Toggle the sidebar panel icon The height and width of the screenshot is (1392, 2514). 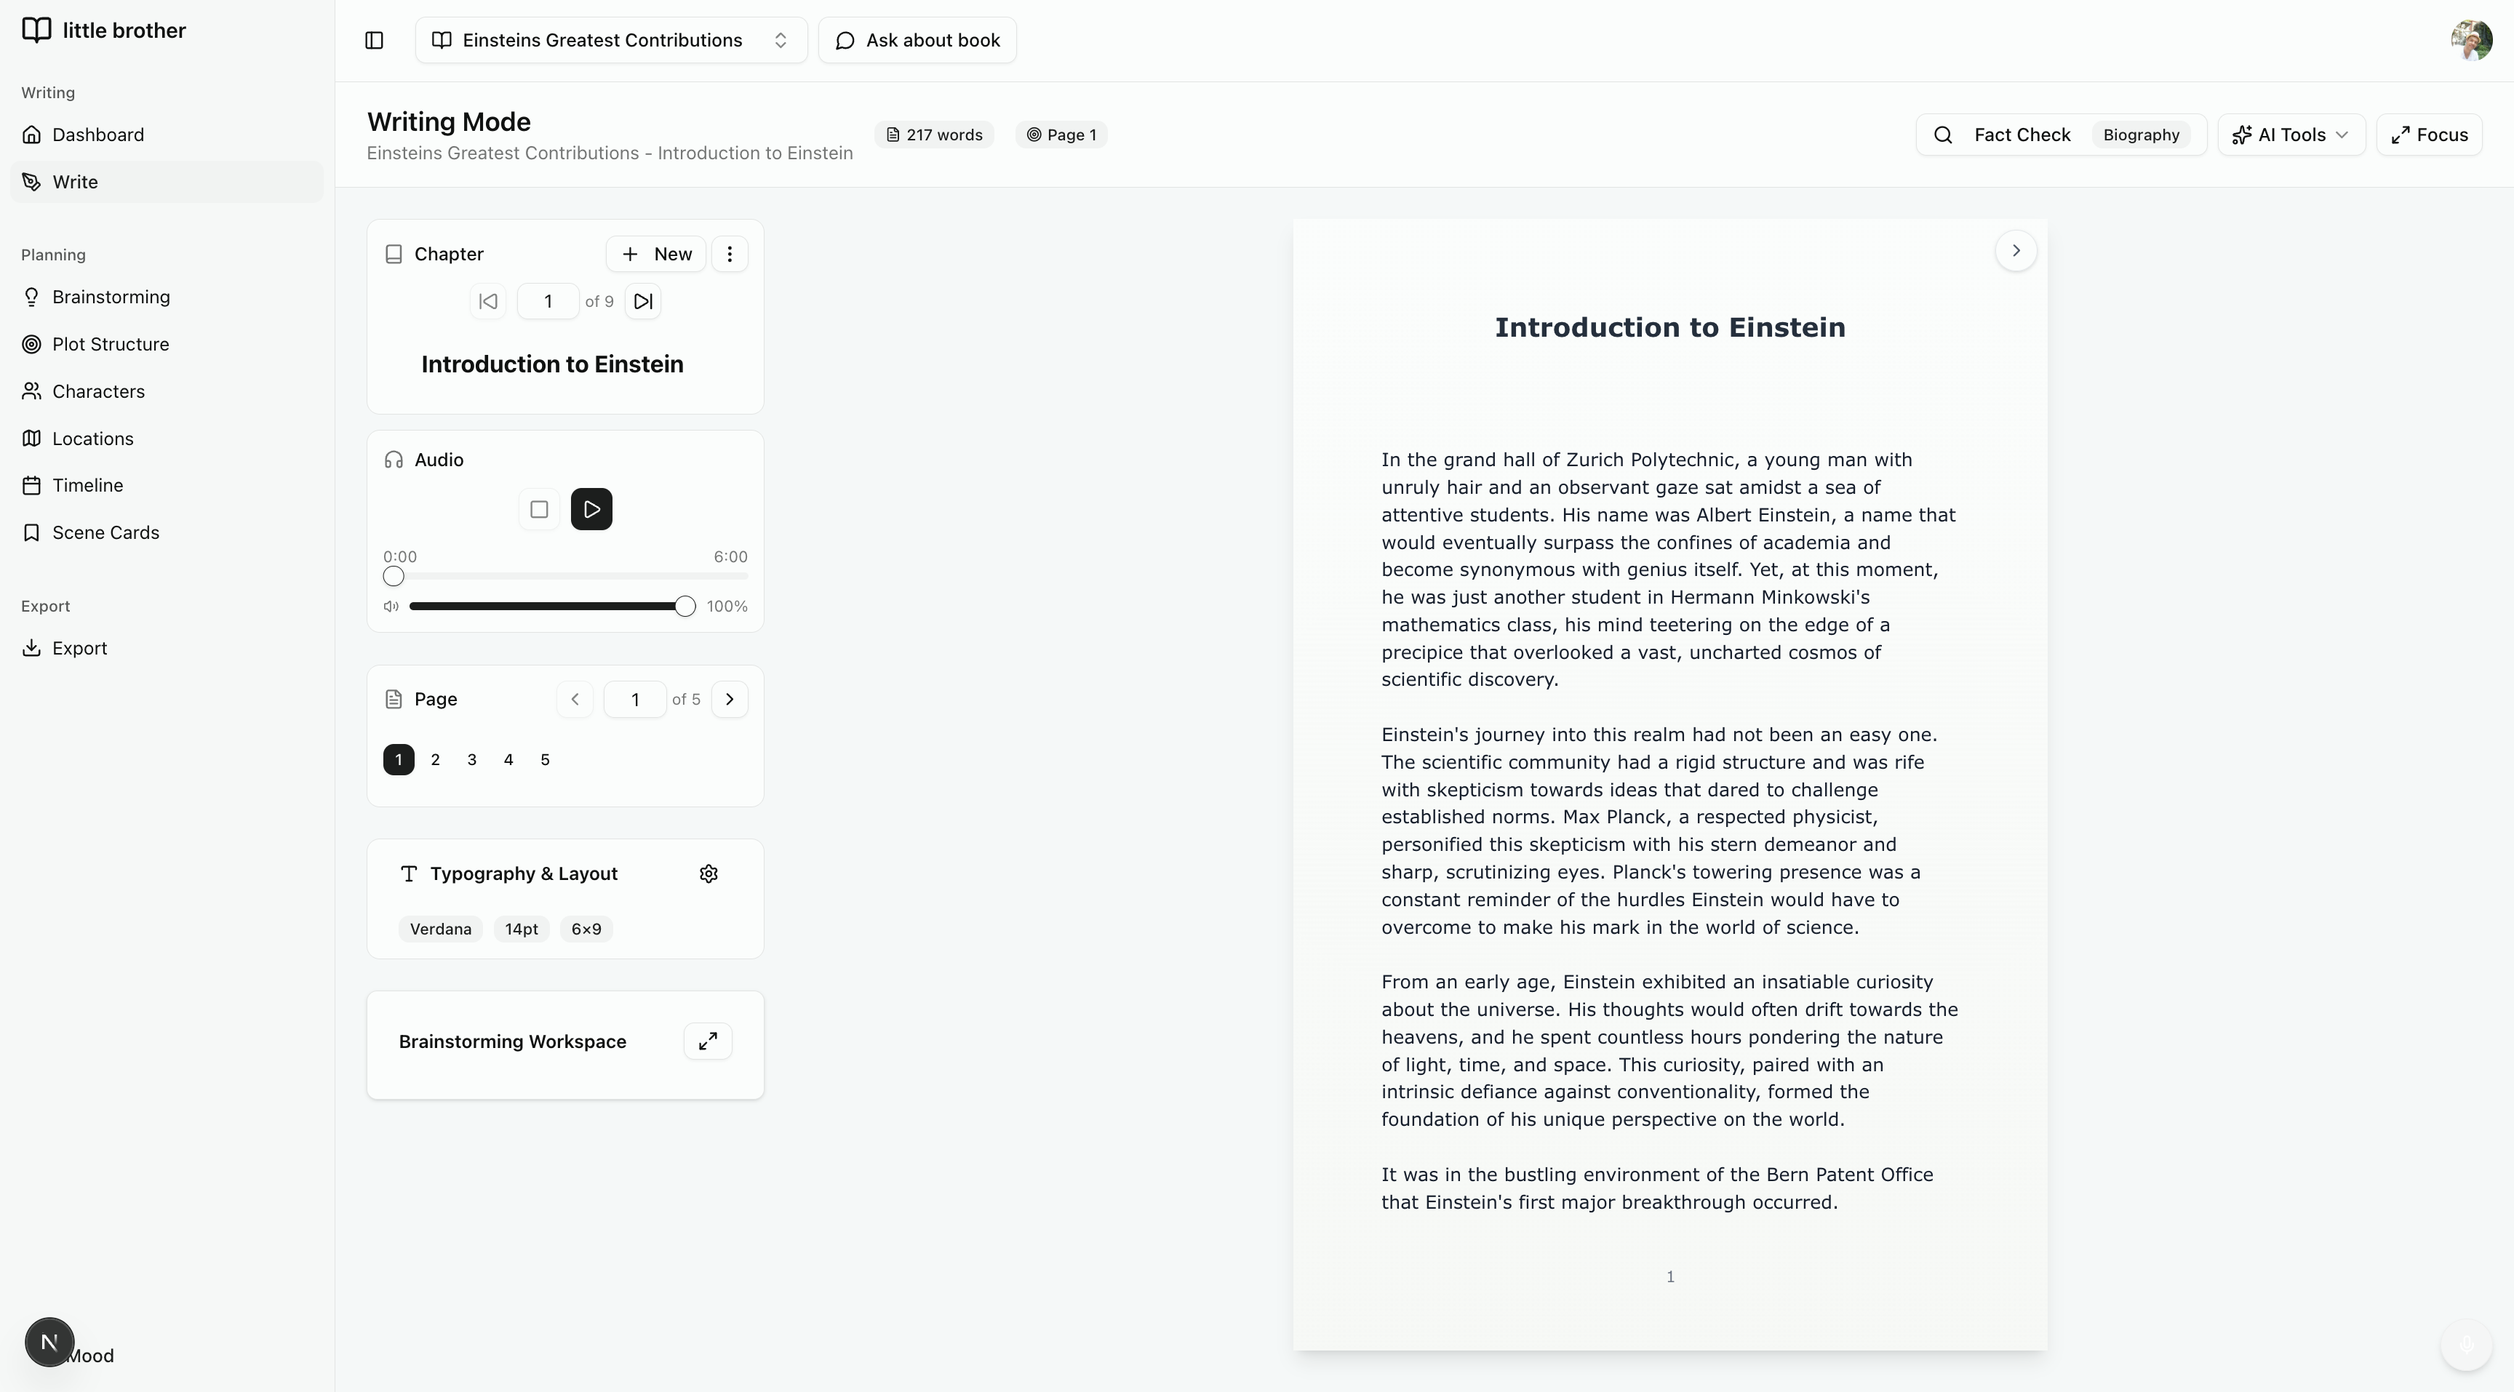pyautogui.click(x=374, y=40)
